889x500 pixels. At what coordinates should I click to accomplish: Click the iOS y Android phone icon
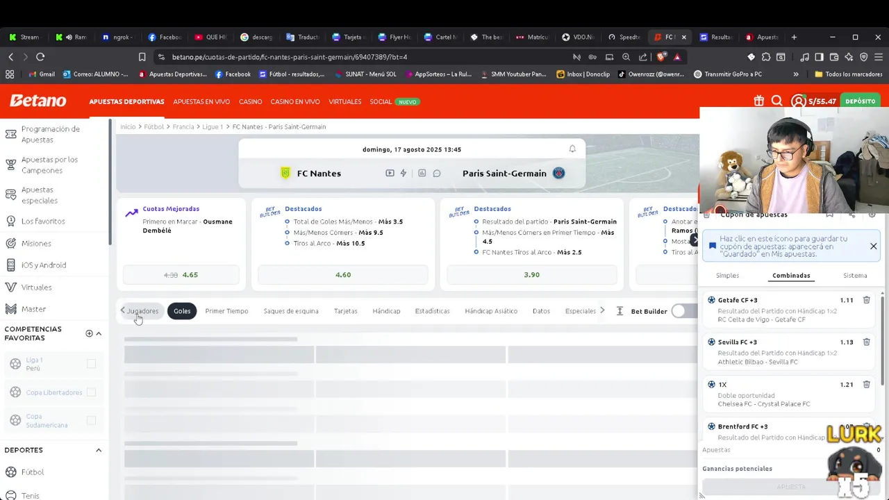10,265
